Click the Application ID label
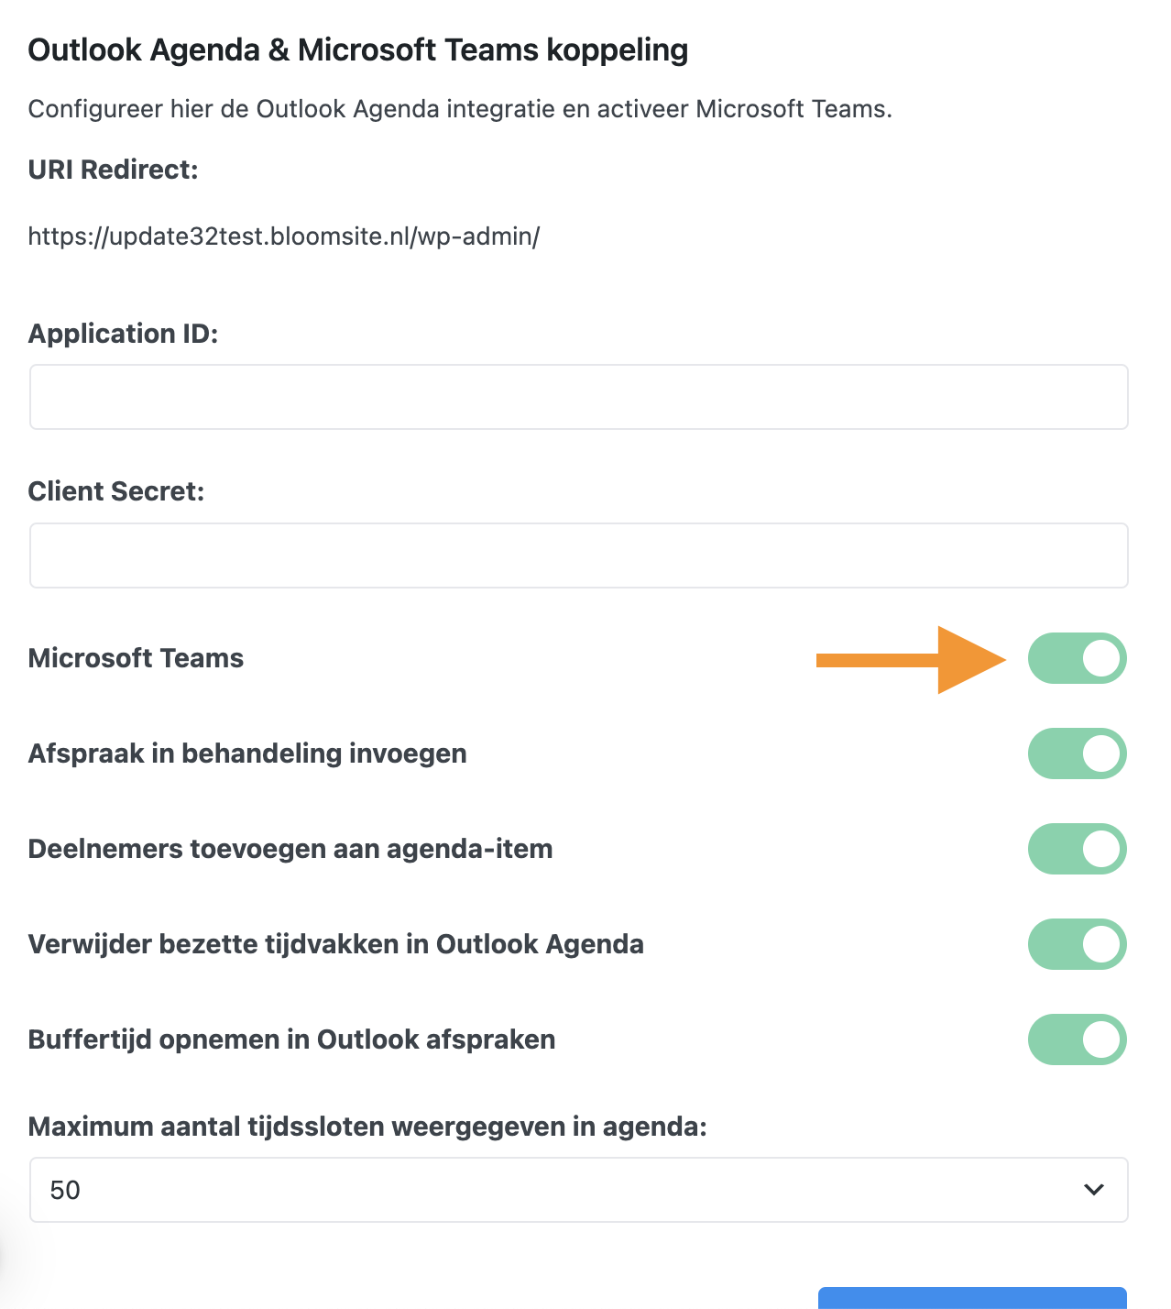 tap(124, 334)
